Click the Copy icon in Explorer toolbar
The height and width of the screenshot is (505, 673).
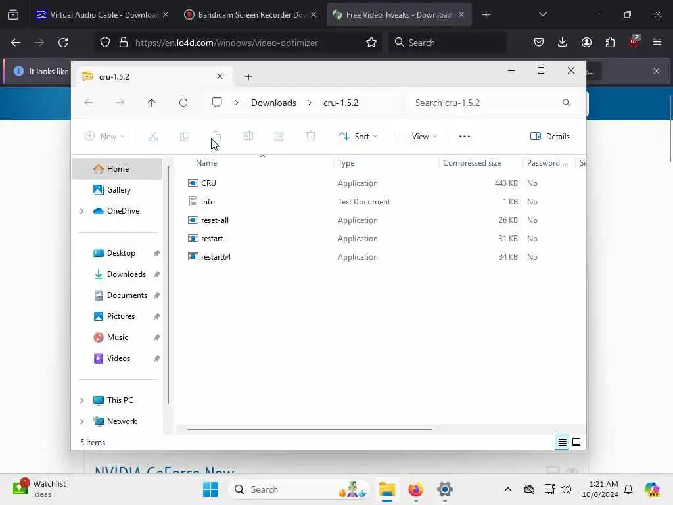[185, 137]
